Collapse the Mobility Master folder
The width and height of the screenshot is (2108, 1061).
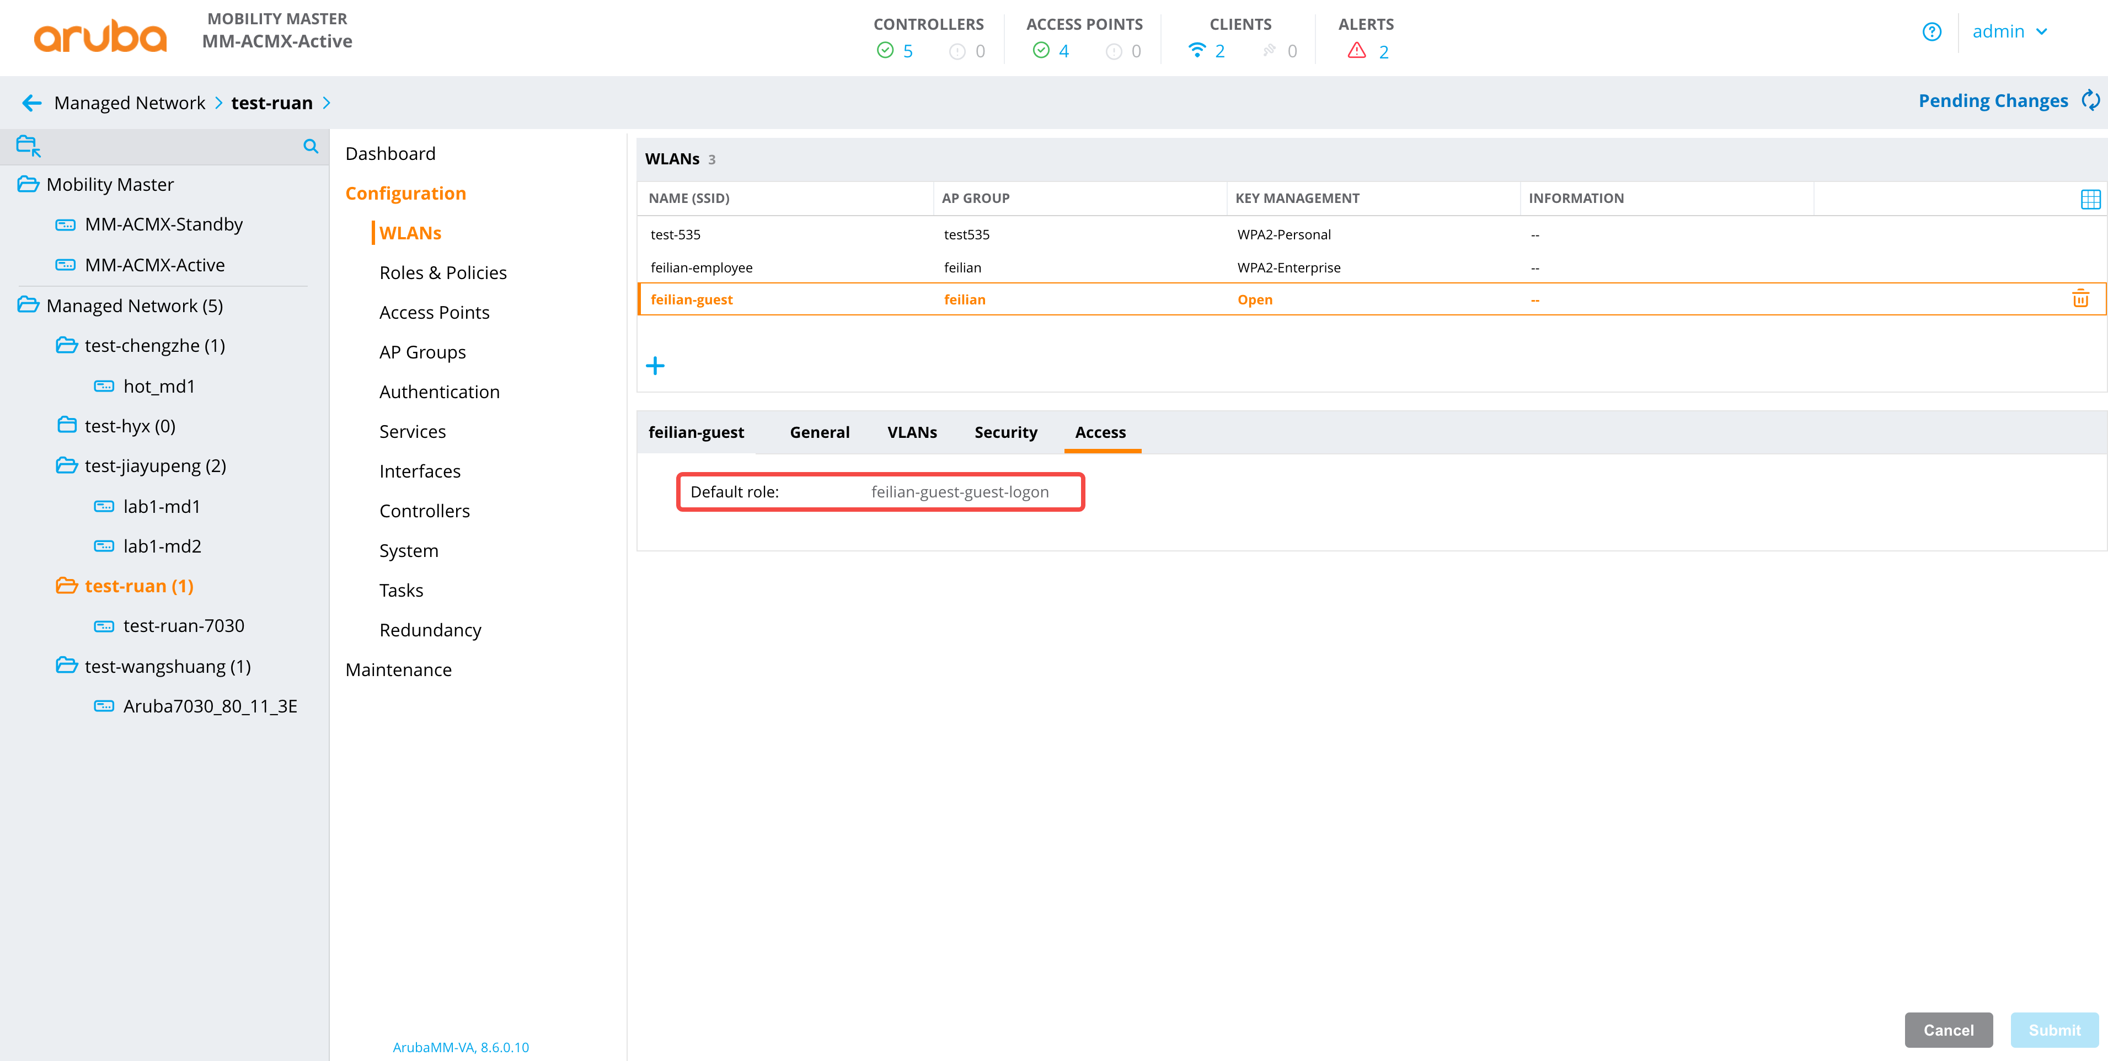(28, 184)
